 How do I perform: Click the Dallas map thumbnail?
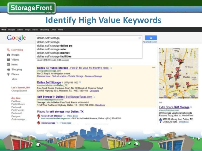click(179, 74)
